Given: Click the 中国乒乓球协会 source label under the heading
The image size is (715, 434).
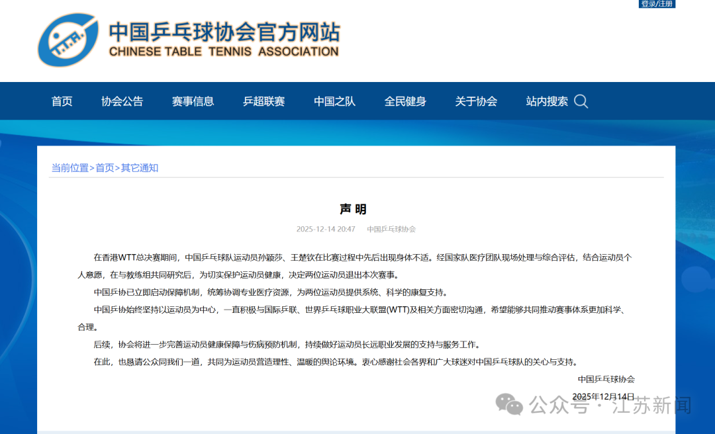Looking at the screenshot, I should coord(391,229).
